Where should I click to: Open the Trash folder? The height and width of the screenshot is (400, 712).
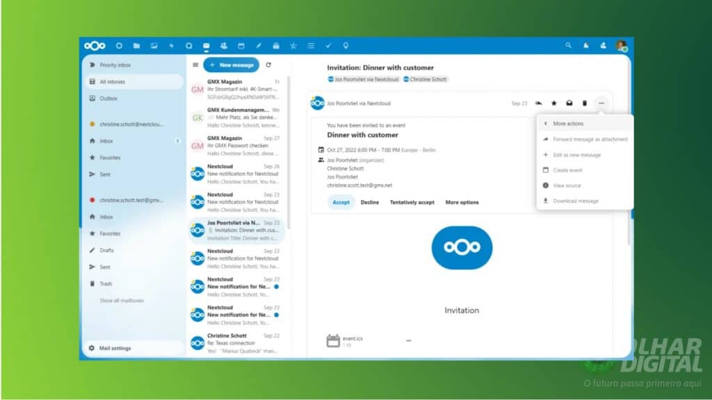click(x=134, y=284)
